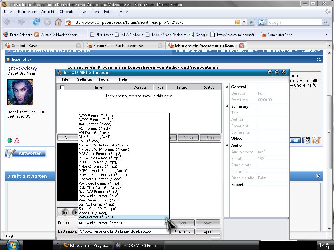Image resolution: width=334 pixels, height=250 pixels.
Task: Click the Open destination button
Action: pyautogui.click(x=208, y=232)
